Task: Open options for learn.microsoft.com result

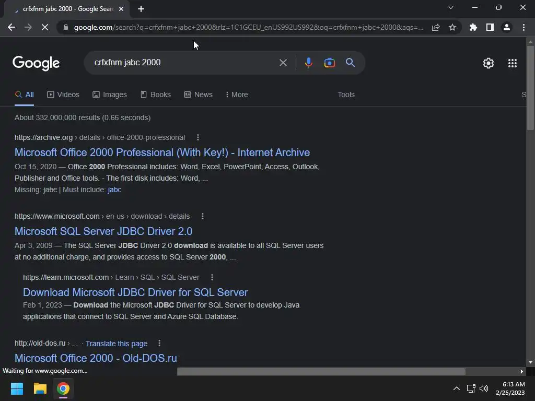Action: pyautogui.click(x=212, y=277)
